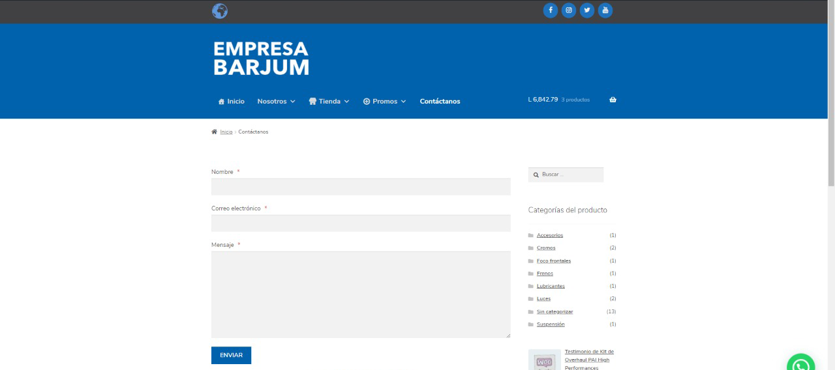Open the Lubricantes category
835x370 pixels.
(x=551, y=286)
